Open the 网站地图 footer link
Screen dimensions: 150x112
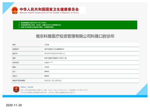point(30,87)
